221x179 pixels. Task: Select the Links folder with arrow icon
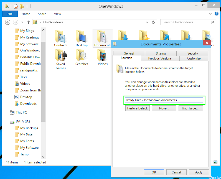point(165,35)
